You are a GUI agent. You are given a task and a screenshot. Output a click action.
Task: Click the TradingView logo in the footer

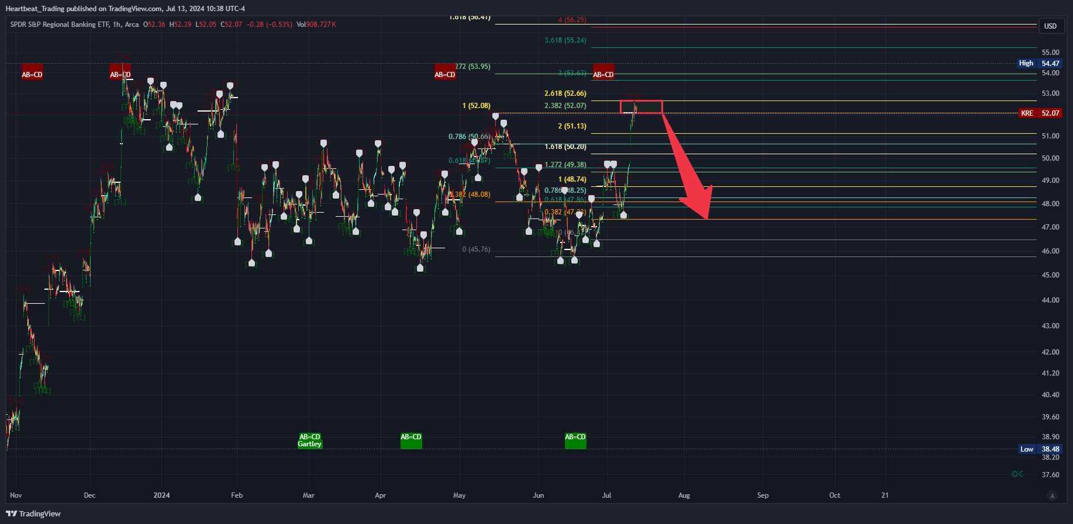tap(33, 513)
